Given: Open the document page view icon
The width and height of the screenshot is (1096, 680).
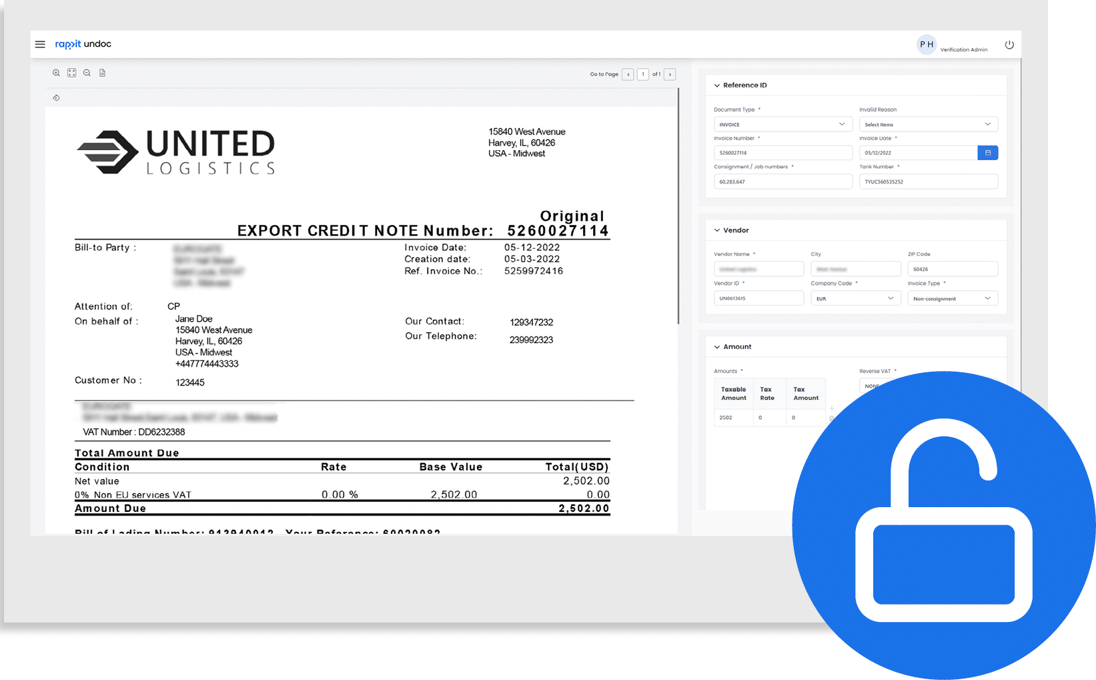Looking at the screenshot, I should click(x=101, y=72).
